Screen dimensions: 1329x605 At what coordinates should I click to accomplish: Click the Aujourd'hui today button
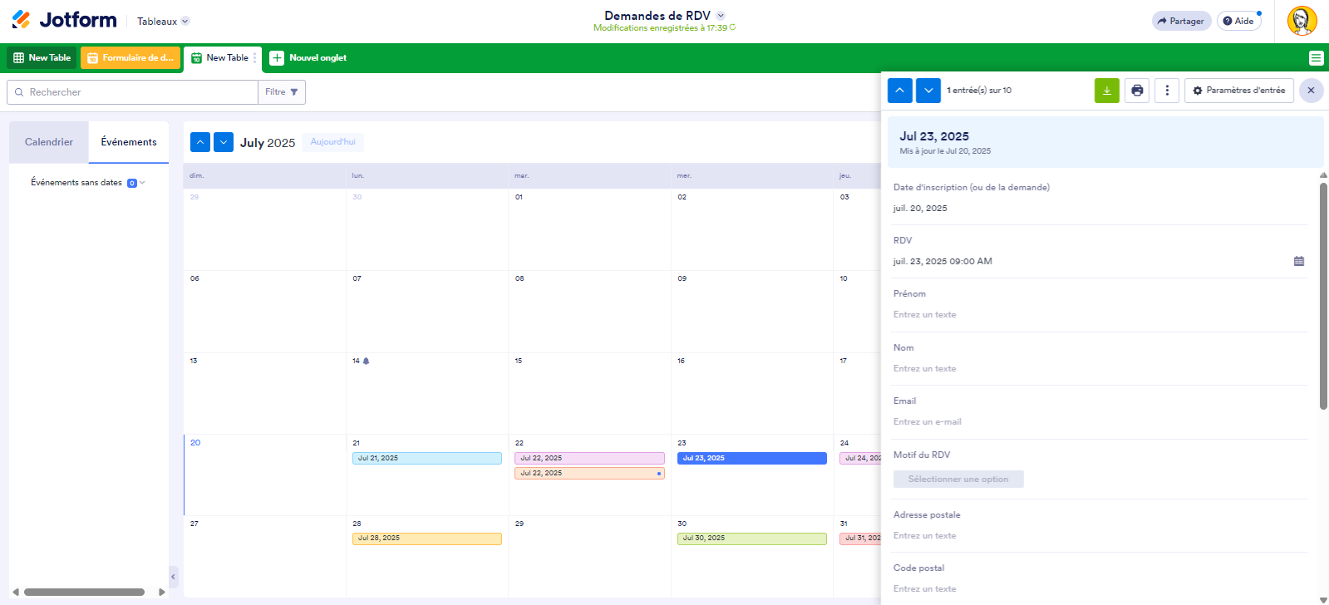(x=333, y=142)
